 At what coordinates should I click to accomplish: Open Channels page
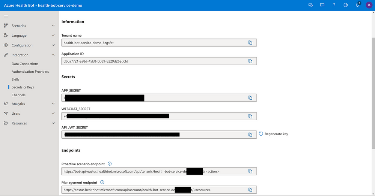(x=18, y=95)
